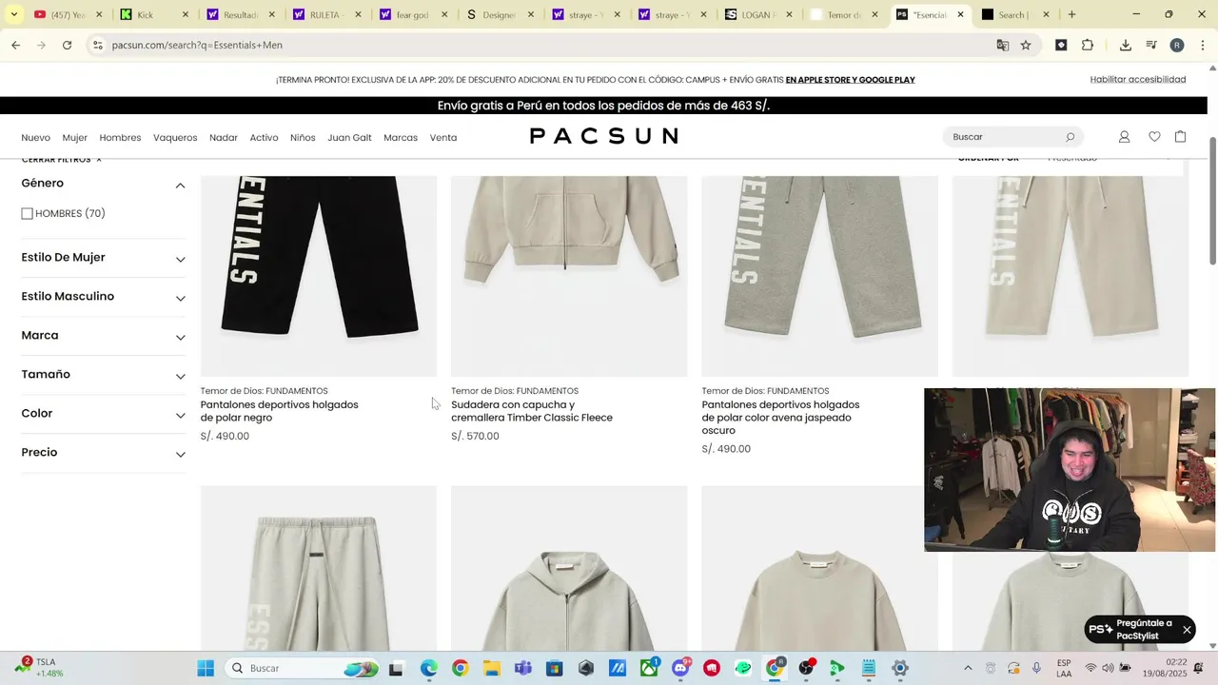
Task: Open the Hombres menu
Action: (120, 138)
